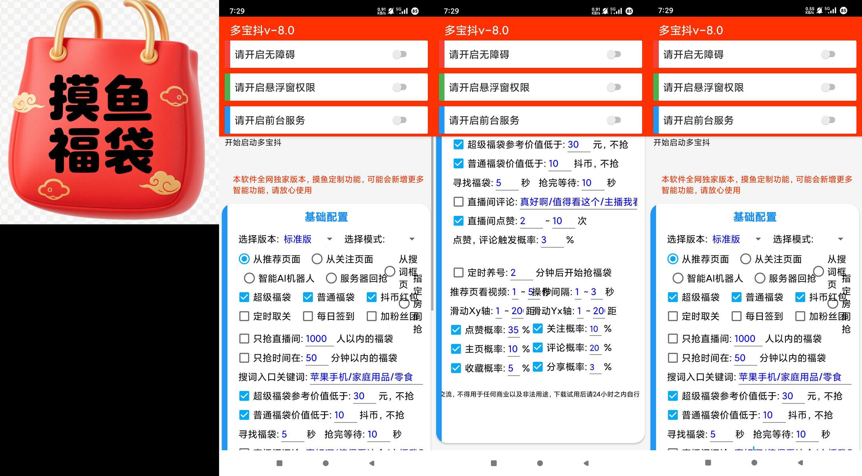
Task: Enable 请开启悬浮窗权限 switch on middle phone
Action: tap(614, 87)
